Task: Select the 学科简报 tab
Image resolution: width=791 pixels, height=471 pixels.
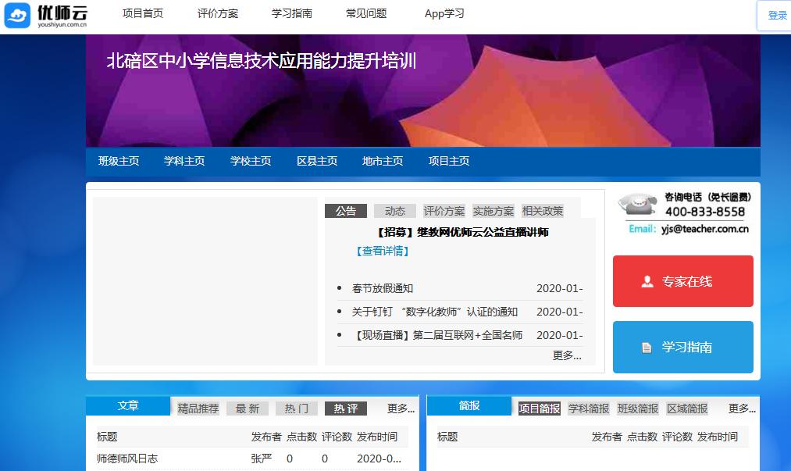Action: (589, 409)
